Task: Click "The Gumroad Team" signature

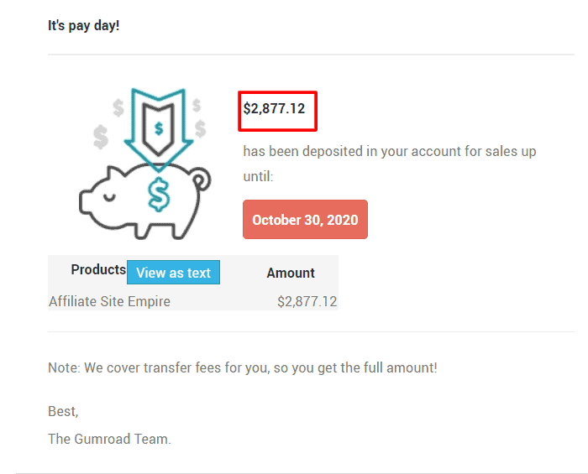Action: (109, 438)
